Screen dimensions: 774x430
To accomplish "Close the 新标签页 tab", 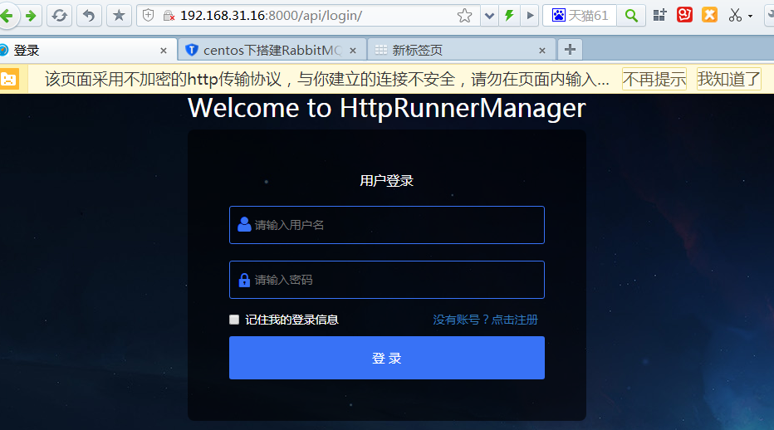I will click(x=542, y=51).
